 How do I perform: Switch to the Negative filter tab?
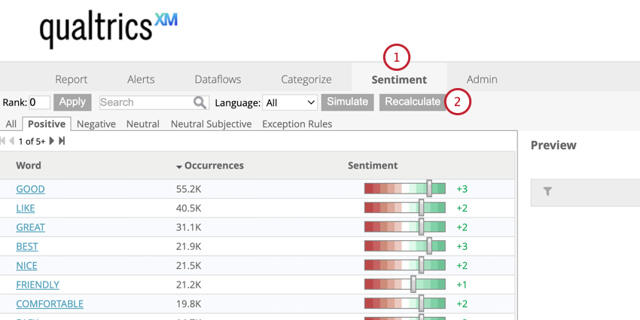point(96,123)
